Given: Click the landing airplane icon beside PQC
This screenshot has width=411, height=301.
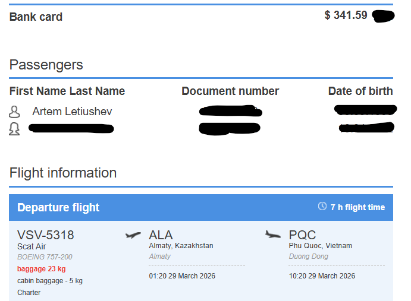Looking at the screenshot, I should coord(273,235).
